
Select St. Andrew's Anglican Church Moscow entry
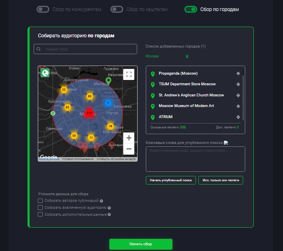[191, 95]
